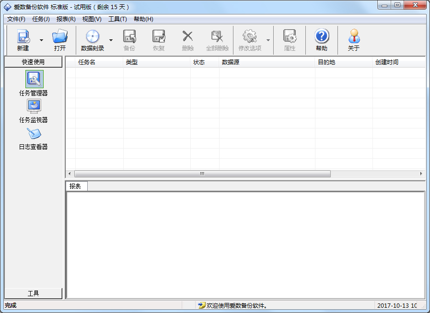Open Help (帮助) question mark icon
This screenshot has width=430, height=313.
322,37
